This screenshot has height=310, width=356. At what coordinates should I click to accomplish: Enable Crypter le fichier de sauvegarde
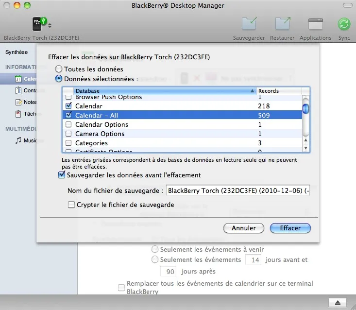point(71,205)
